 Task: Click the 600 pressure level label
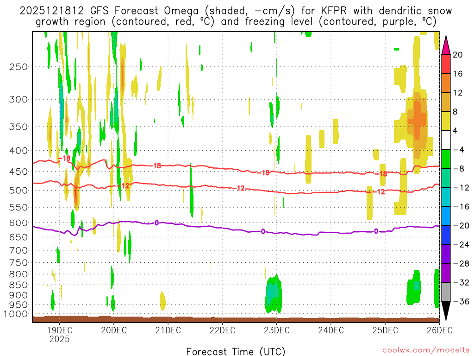19,223
